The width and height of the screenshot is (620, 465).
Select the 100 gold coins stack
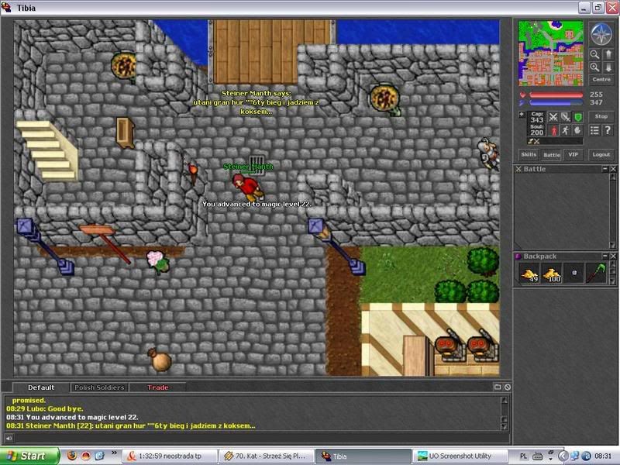(552, 274)
